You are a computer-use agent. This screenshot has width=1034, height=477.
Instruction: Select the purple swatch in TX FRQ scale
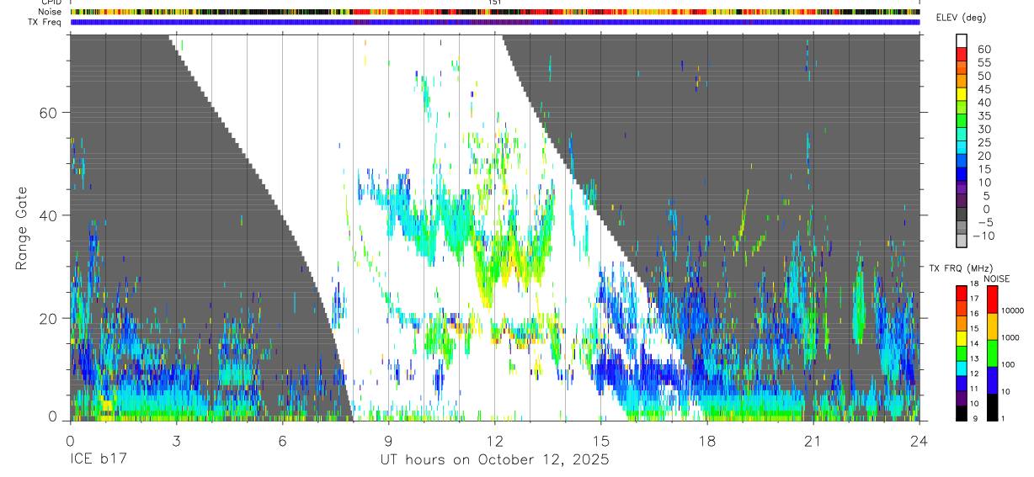(x=962, y=398)
